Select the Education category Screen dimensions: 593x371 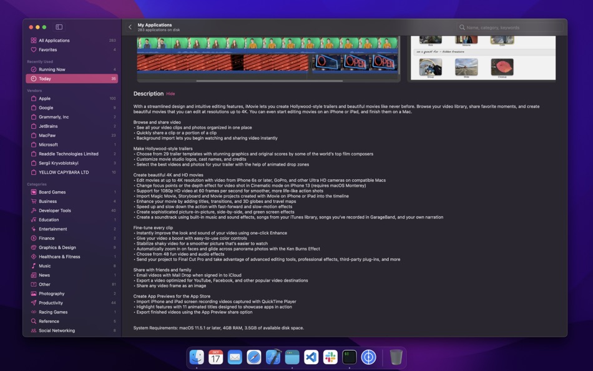(x=72, y=220)
